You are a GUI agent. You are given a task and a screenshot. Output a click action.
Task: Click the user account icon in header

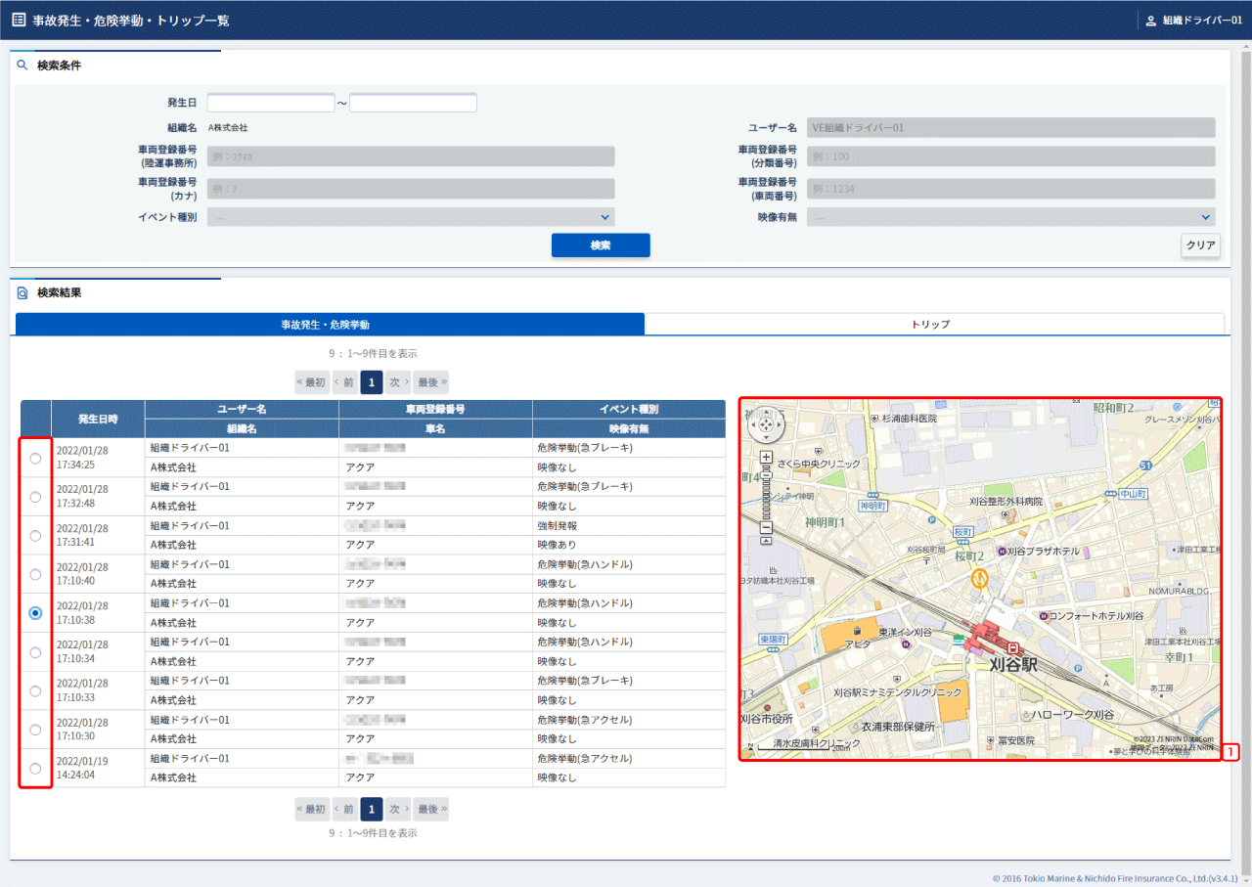tap(1150, 21)
